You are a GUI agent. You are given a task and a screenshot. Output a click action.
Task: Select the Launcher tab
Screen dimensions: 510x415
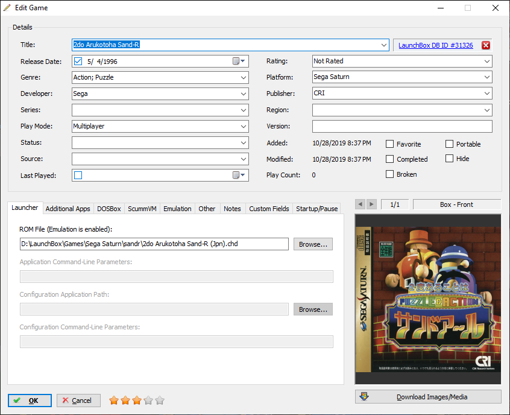25,207
